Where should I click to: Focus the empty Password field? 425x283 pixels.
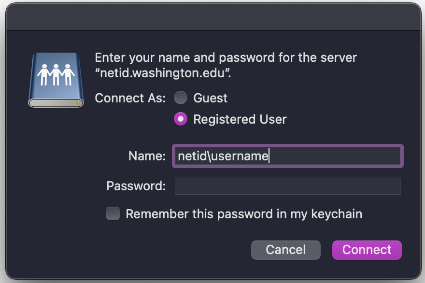click(x=287, y=186)
